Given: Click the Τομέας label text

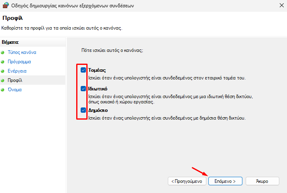Looking at the screenshot, I should click(x=97, y=70).
